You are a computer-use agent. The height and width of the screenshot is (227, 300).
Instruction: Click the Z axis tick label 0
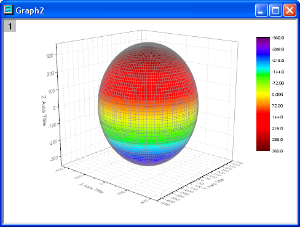coord(54,108)
